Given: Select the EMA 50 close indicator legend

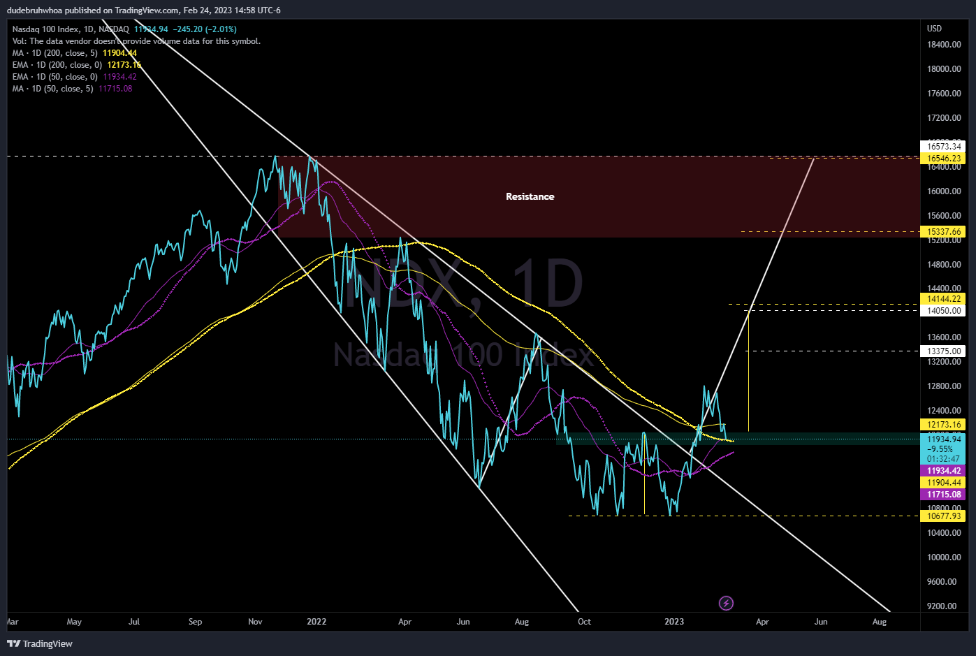Looking at the screenshot, I should click(x=75, y=77).
